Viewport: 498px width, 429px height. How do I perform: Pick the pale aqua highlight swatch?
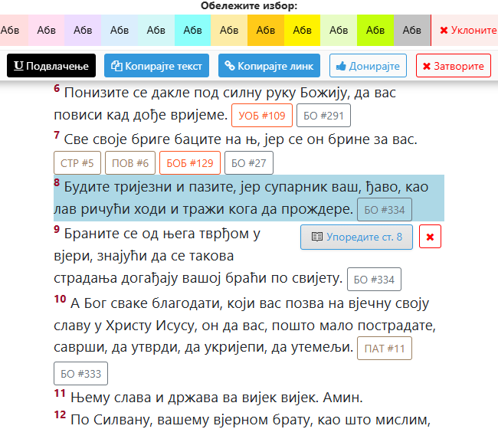(x=156, y=30)
